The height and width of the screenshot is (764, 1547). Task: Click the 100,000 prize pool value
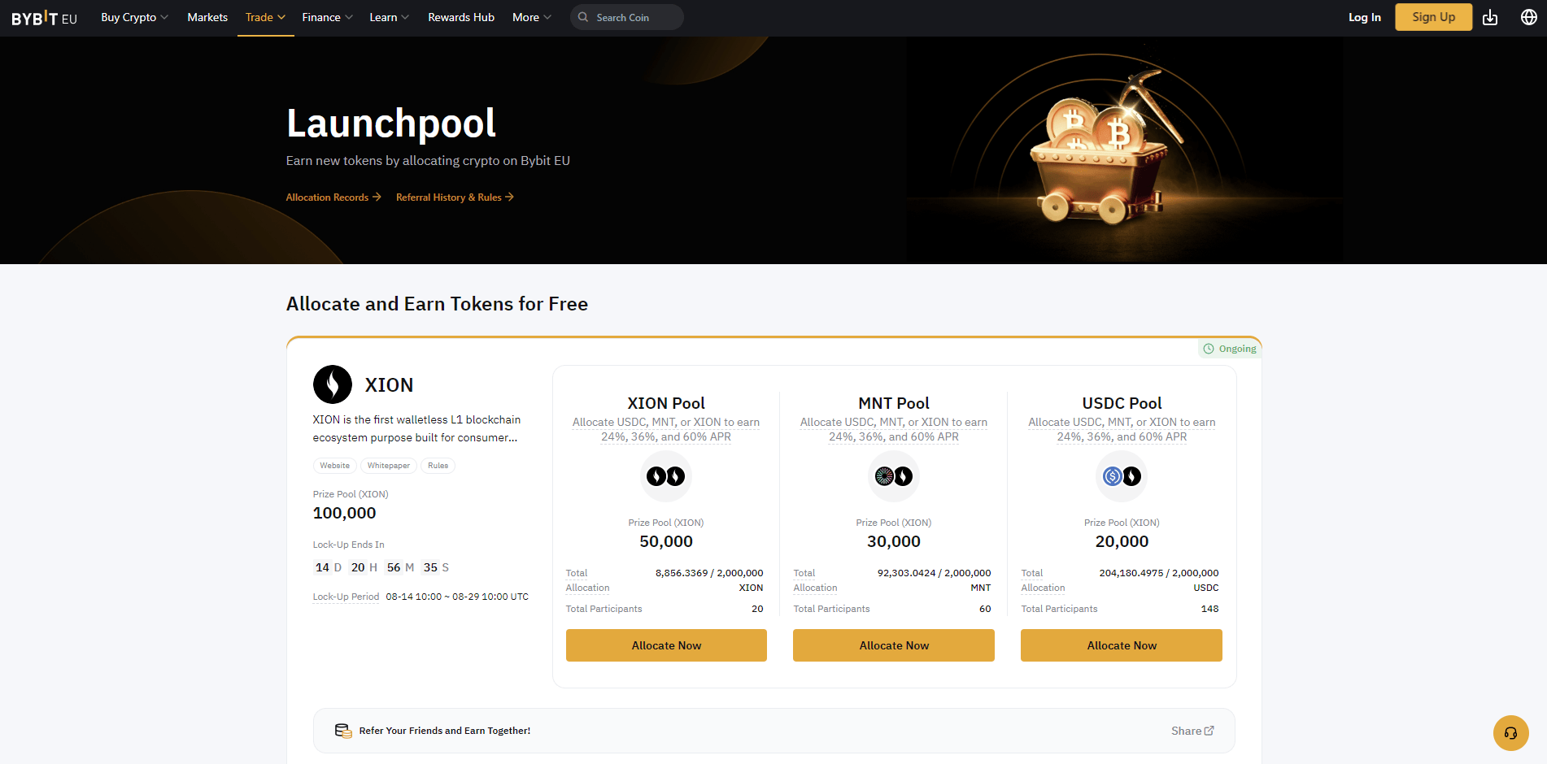pyautogui.click(x=344, y=513)
